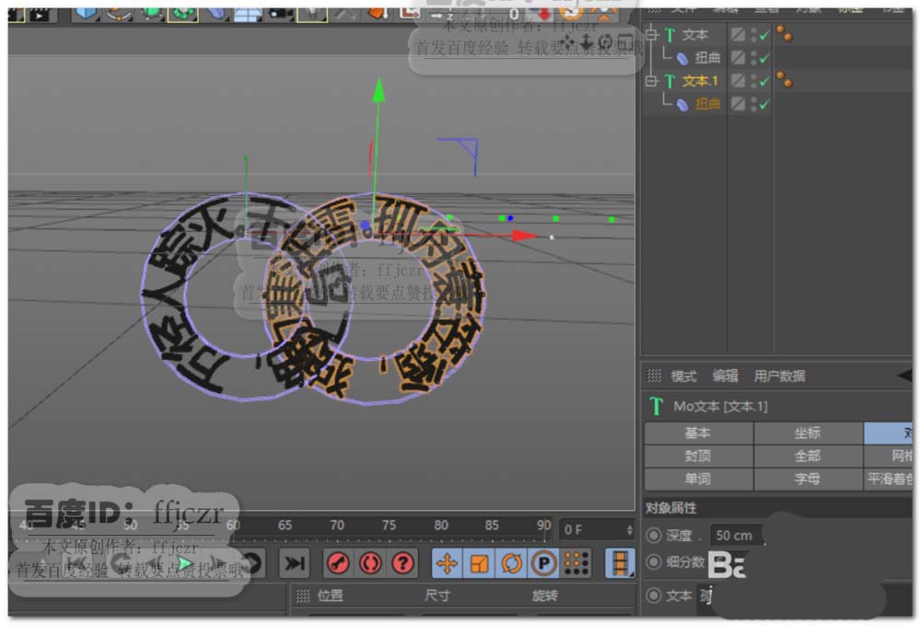The image size is (921, 625).
Task: Click the point-level animation dots icon
Action: [576, 562]
